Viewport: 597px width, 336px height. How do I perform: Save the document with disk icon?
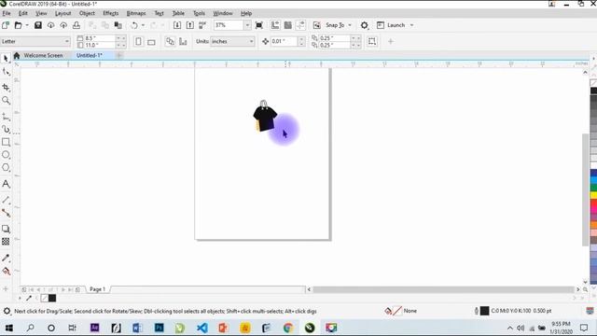[x=37, y=25]
